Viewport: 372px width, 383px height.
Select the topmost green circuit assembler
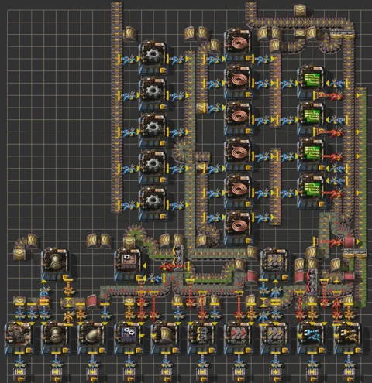[312, 81]
